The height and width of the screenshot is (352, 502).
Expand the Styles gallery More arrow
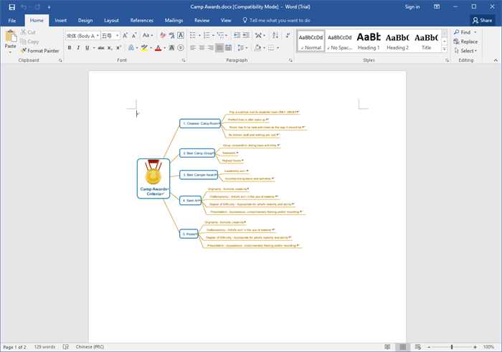pos(445,49)
